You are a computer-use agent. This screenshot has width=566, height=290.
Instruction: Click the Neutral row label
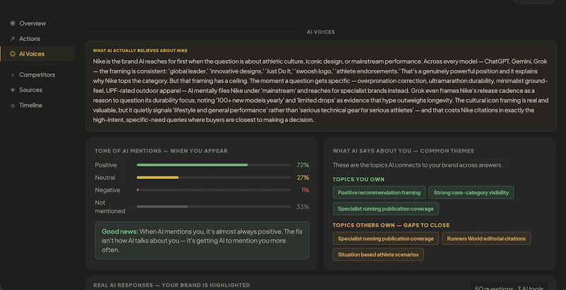[x=105, y=177]
